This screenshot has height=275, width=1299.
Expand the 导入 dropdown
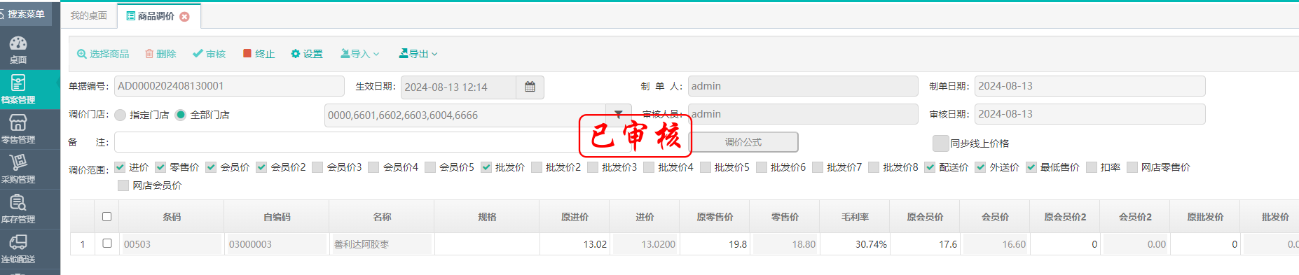[x=359, y=54]
